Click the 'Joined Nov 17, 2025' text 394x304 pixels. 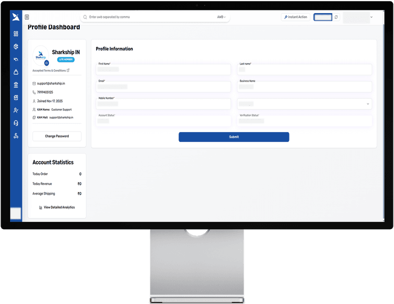(x=50, y=101)
